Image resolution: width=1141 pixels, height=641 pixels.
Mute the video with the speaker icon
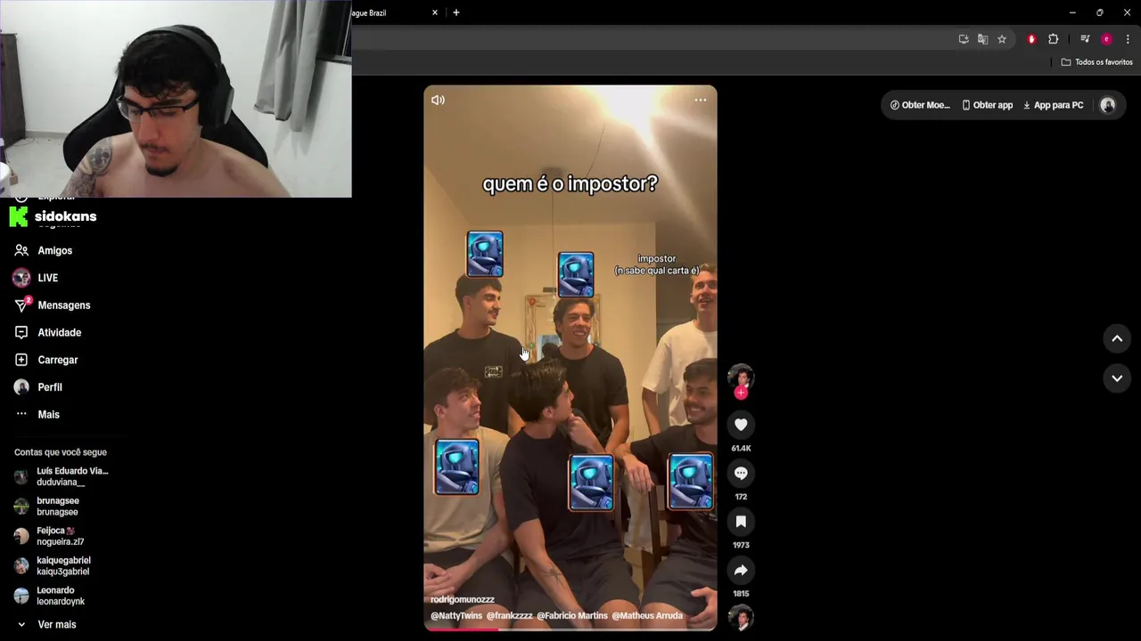[438, 100]
